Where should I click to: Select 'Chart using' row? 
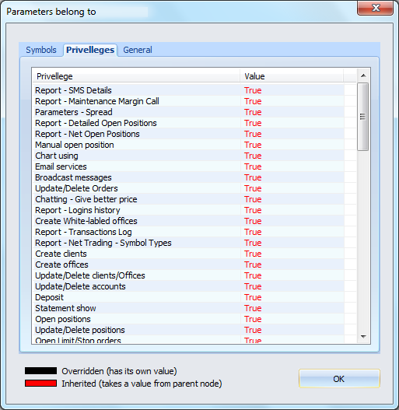(x=188, y=156)
